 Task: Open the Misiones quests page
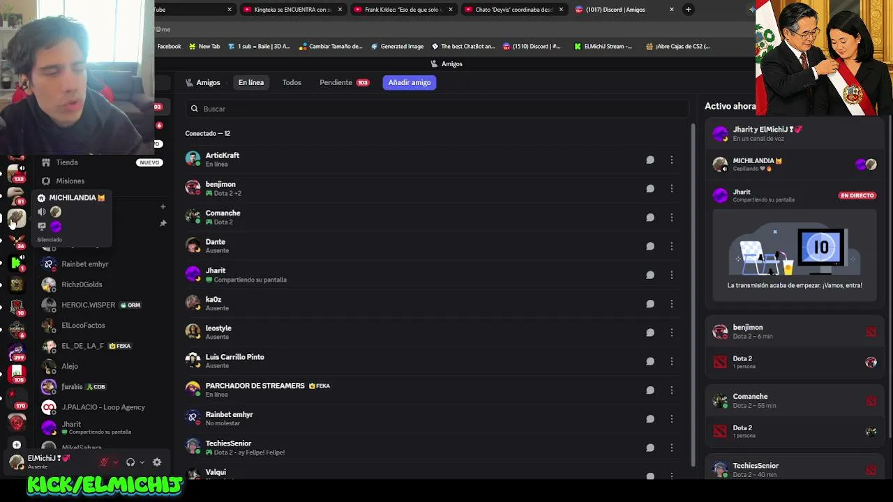click(100, 181)
